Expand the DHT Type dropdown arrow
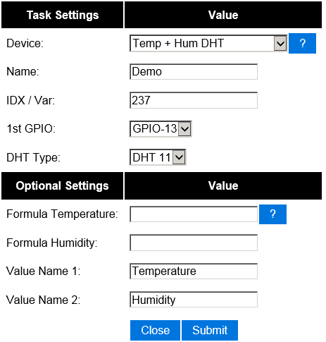326x342 pixels. [x=179, y=157]
